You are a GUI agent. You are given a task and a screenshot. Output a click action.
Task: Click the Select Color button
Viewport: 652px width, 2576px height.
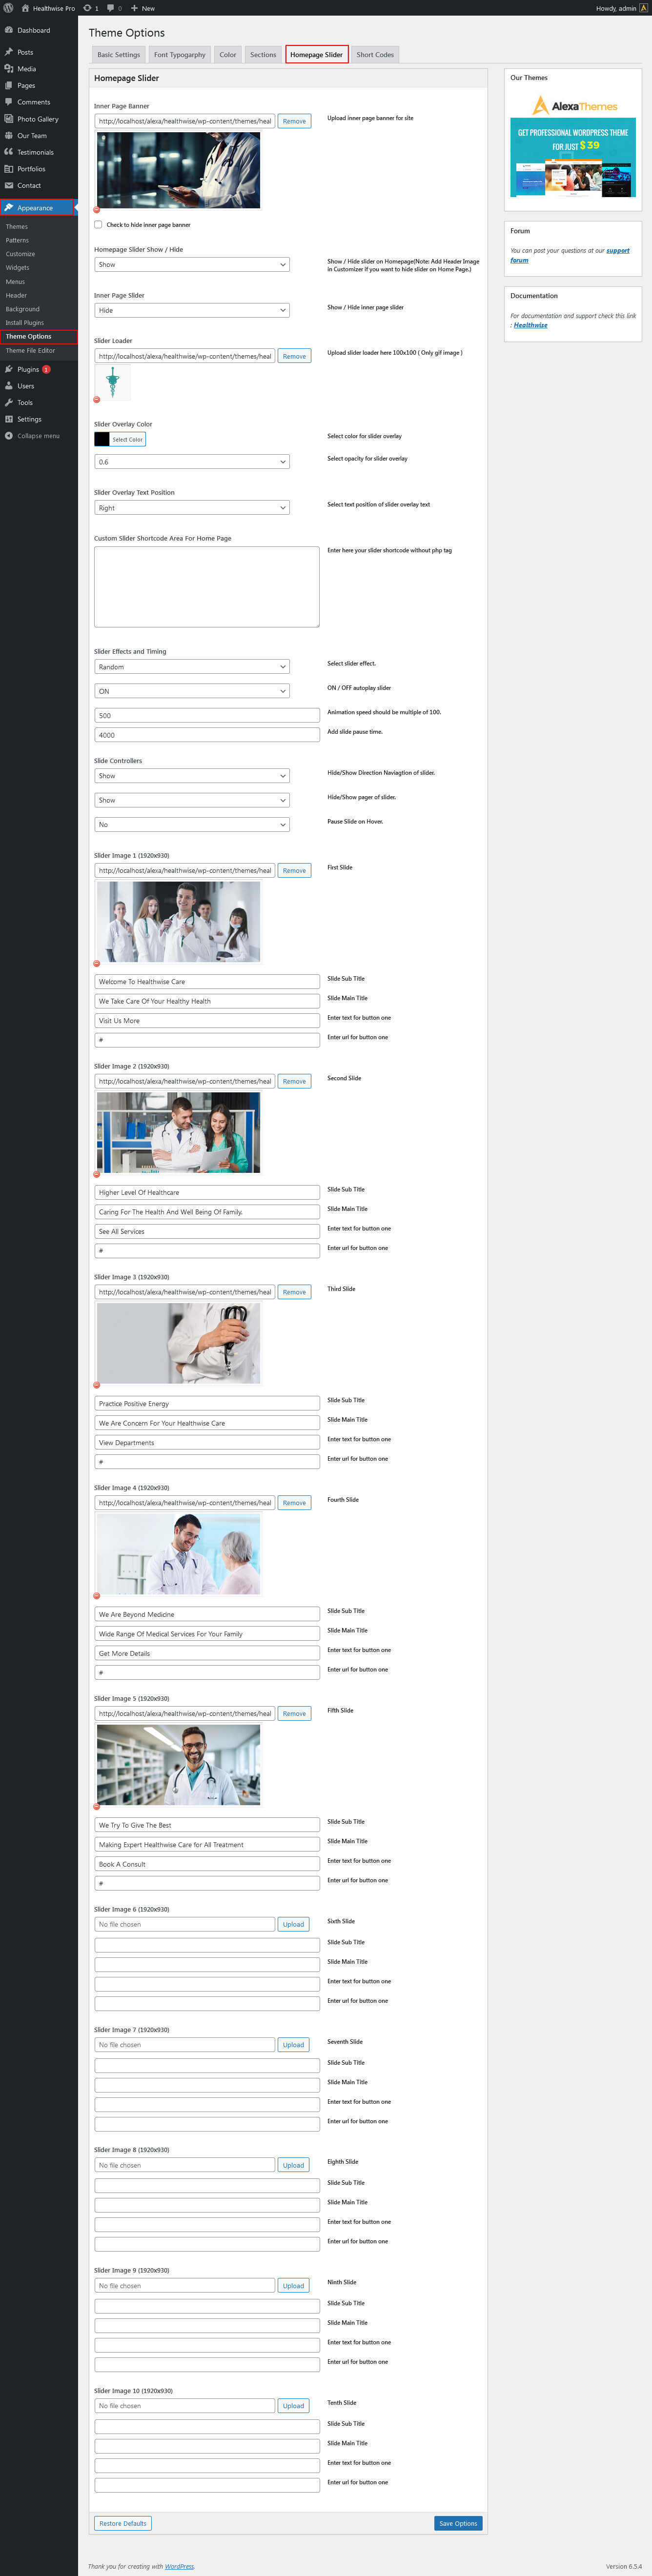click(127, 439)
